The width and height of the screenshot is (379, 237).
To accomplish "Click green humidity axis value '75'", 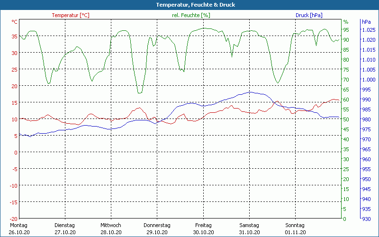I will tap(346, 70).
